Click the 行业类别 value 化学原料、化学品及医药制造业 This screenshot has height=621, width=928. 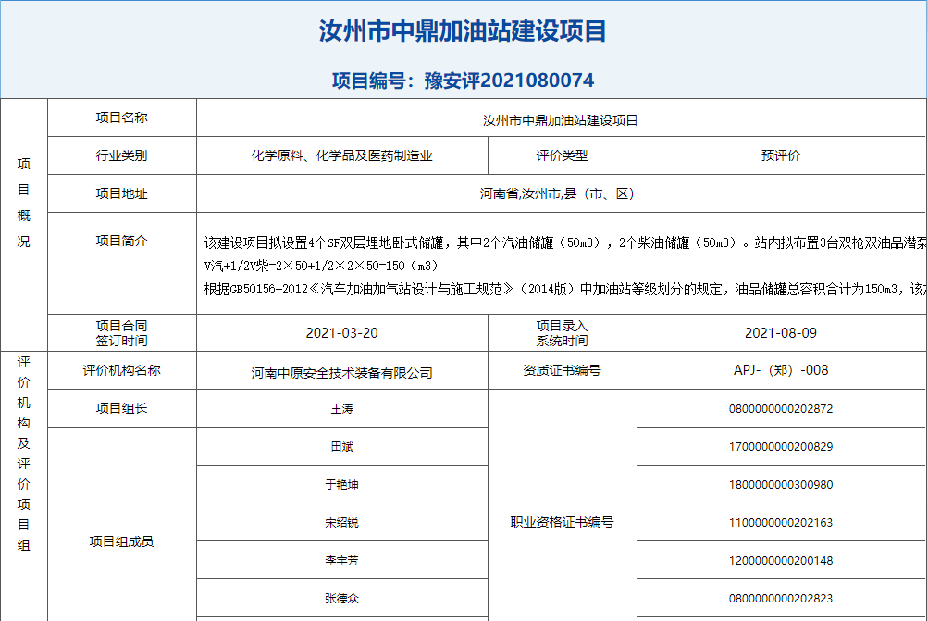point(341,156)
